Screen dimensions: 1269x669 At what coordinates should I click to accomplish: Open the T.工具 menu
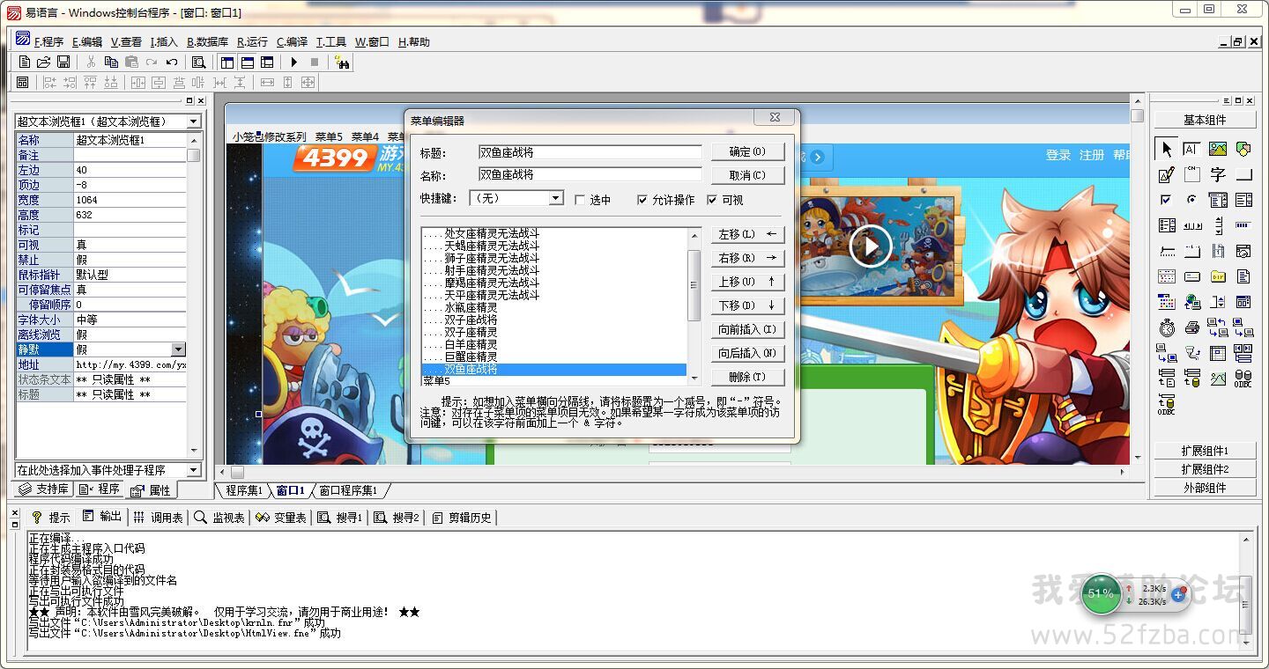[x=331, y=41]
